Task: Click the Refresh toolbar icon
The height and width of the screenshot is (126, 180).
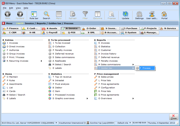Action: [x=73, y=14]
